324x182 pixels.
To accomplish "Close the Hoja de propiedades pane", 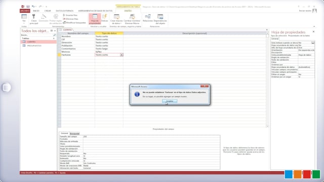I will pyautogui.click(x=313, y=31).
